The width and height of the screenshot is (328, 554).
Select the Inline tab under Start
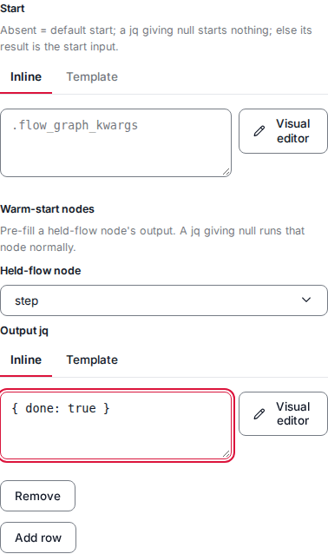(26, 76)
